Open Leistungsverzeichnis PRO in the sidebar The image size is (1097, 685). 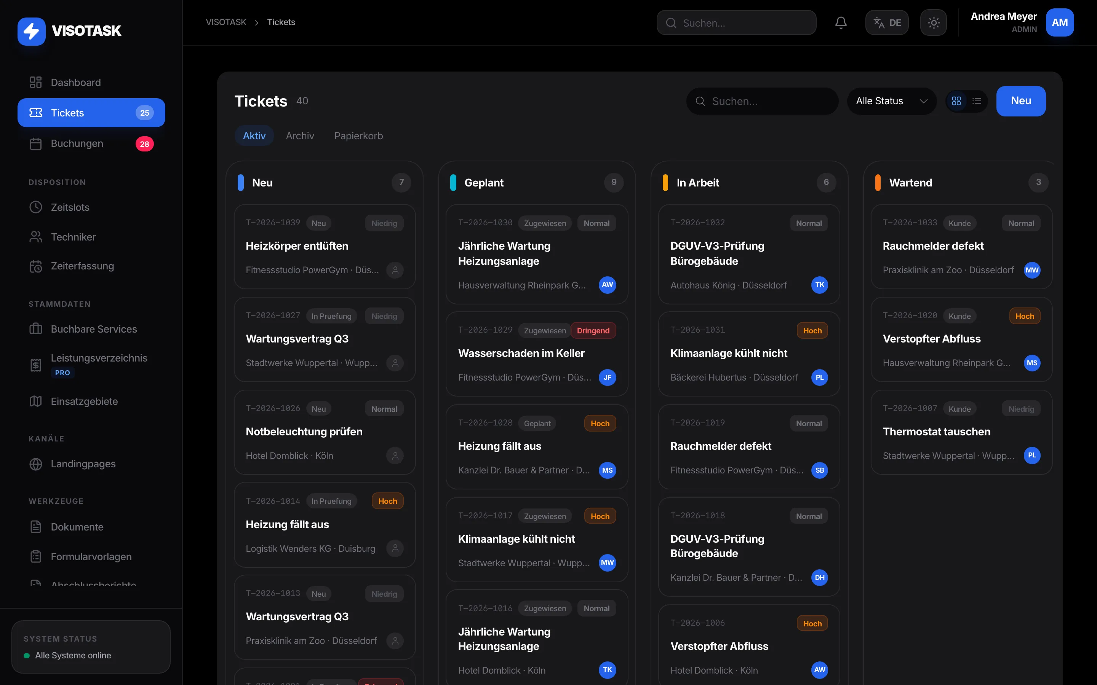tap(91, 365)
